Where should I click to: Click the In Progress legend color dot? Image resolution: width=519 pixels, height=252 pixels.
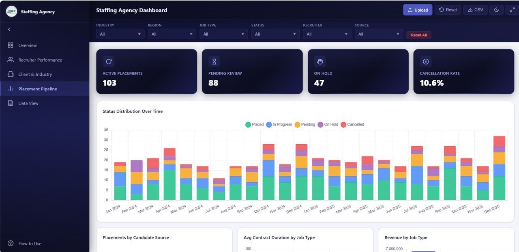pos(268,124)
